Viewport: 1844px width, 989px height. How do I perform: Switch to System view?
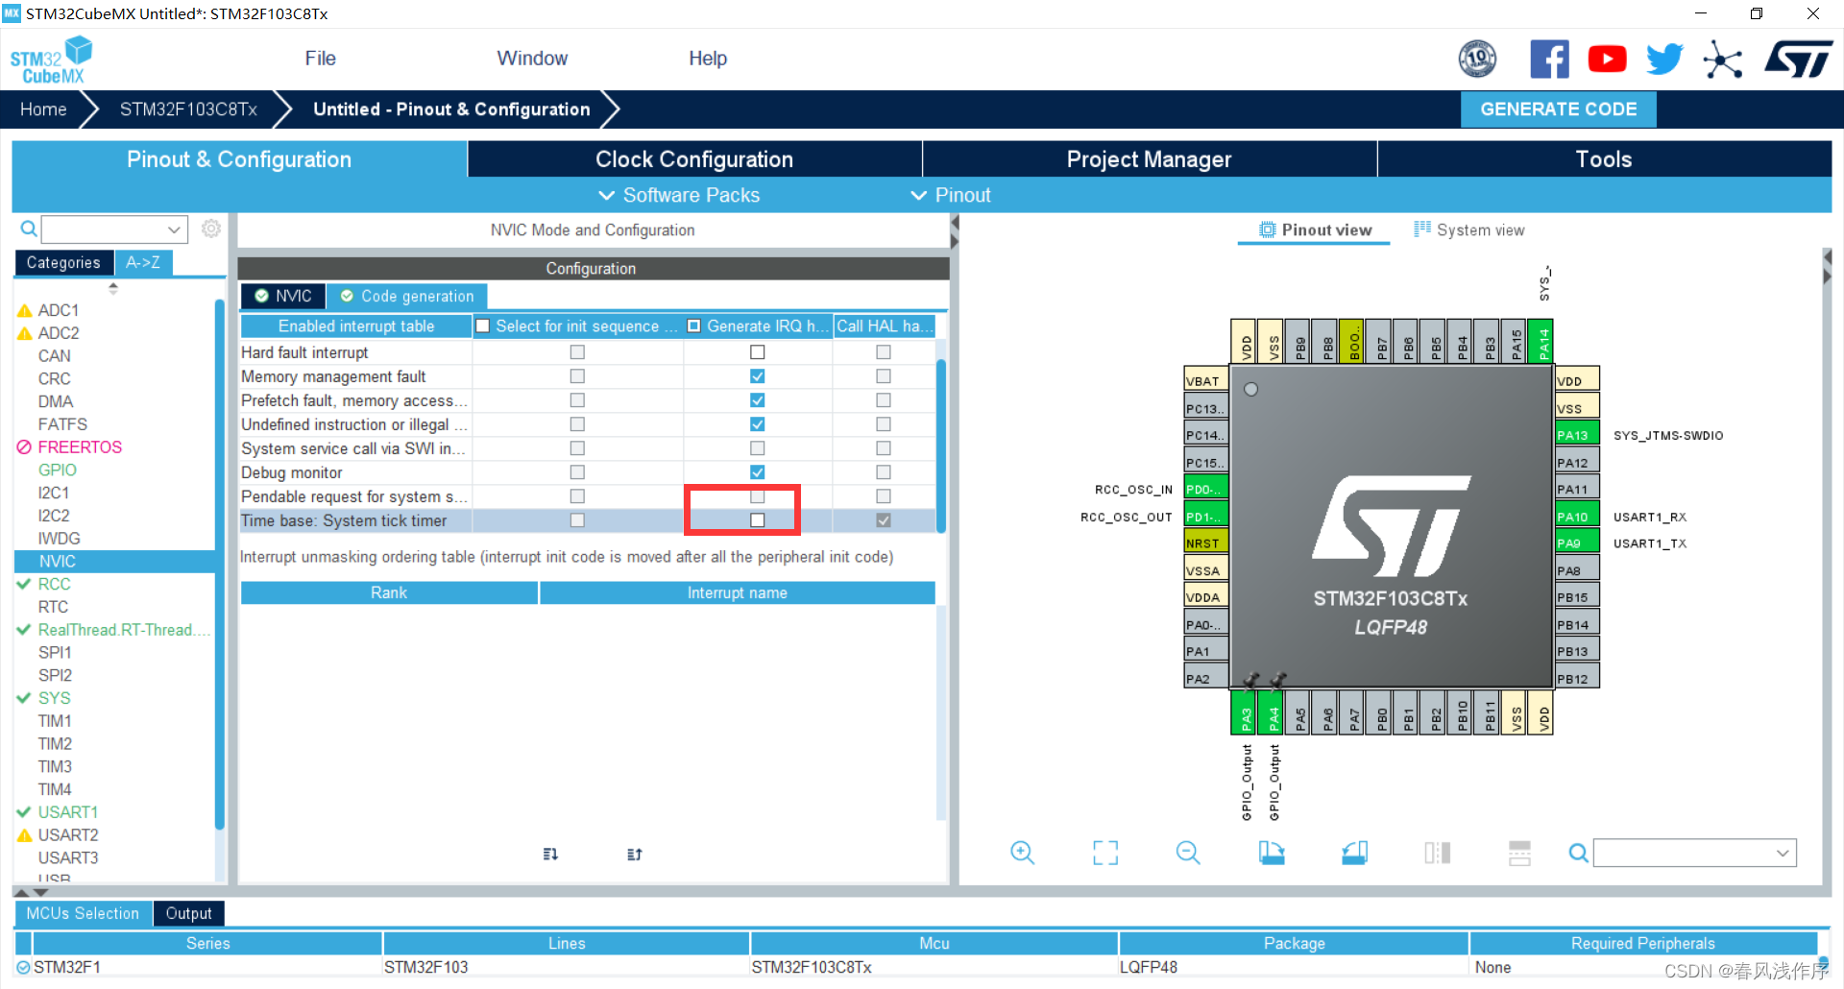(1468, 230)
